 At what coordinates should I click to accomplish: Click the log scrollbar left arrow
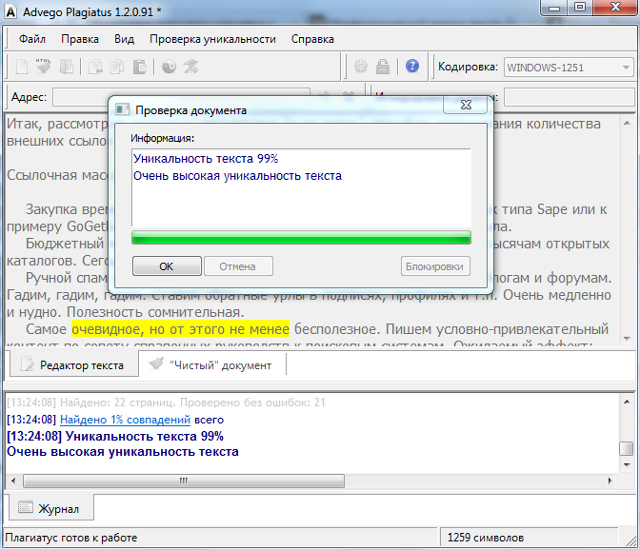coord(13,481)
